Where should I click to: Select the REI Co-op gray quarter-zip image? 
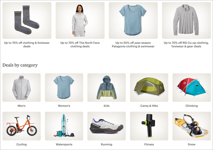[186, 20]
